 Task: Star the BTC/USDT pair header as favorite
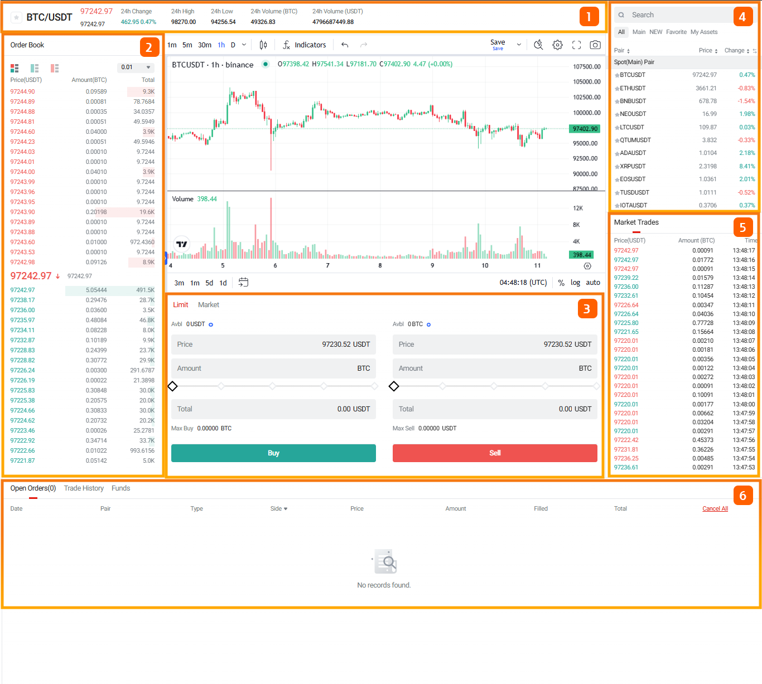[x=17, y=17]
